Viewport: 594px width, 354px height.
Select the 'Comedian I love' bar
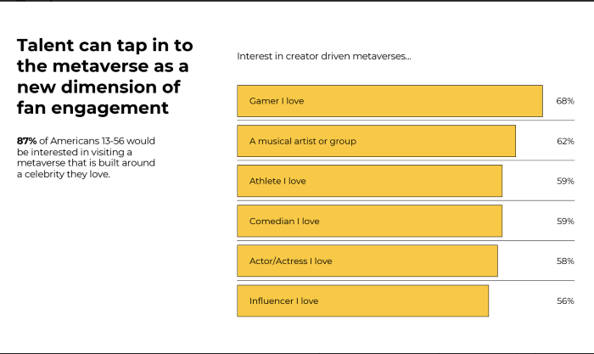(x=369, y=221)
